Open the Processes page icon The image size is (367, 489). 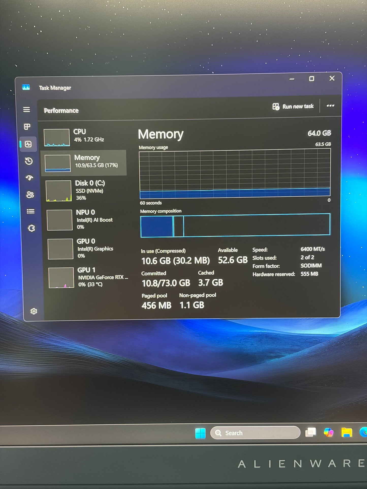(x=27, y=127)
